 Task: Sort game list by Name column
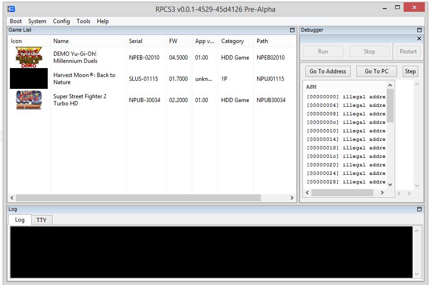click(x=88, y=41)
